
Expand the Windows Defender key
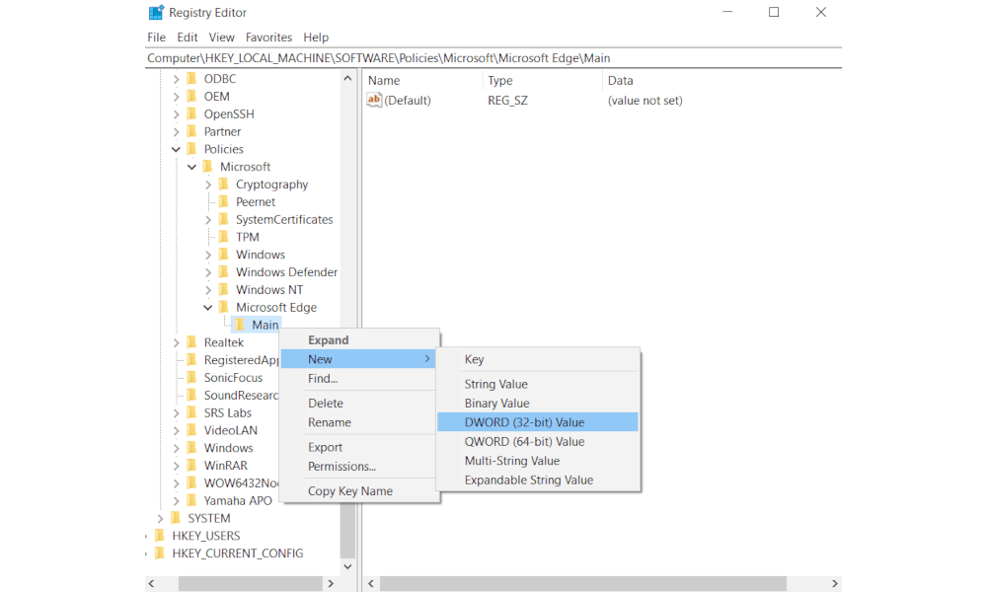(x=208, y=272)
